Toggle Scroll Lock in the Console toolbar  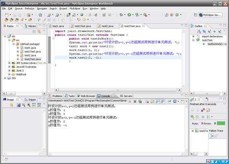(152, 101)
